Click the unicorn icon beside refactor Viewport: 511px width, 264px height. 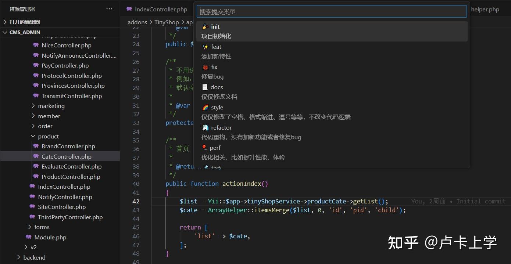(205, 127)
